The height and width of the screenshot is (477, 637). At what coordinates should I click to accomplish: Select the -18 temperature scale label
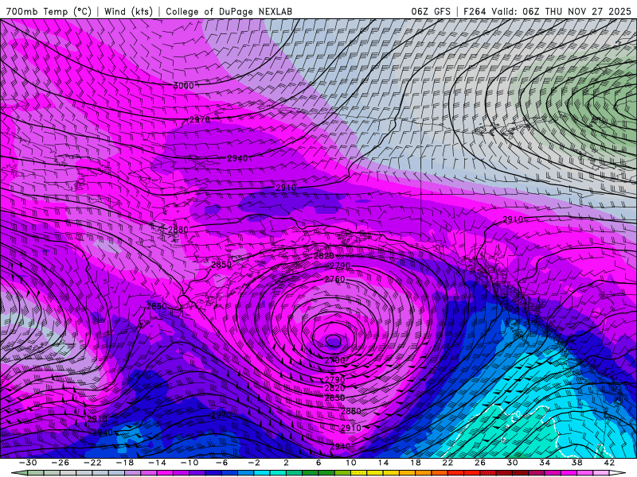coord(125,463)
